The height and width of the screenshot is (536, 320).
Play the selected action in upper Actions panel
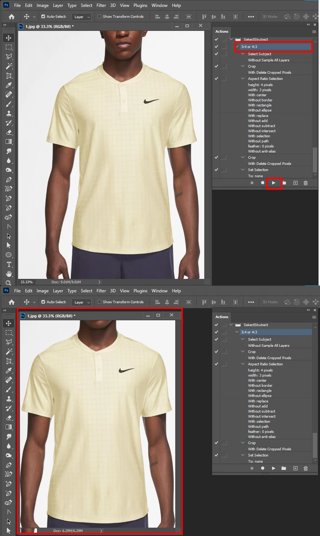click(x=274, y=183)
